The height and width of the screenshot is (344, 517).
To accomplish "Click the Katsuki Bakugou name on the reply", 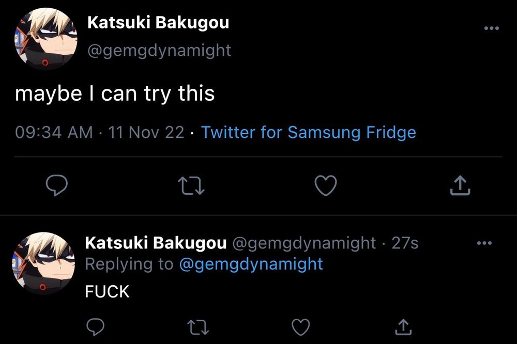I will (x=156, y=243).
